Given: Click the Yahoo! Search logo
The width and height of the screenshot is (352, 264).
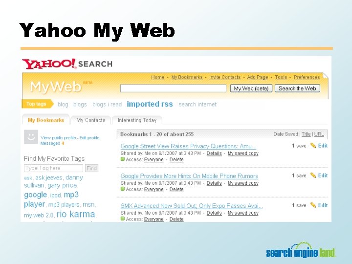Looking at the screenshot, I should point(67,64).
